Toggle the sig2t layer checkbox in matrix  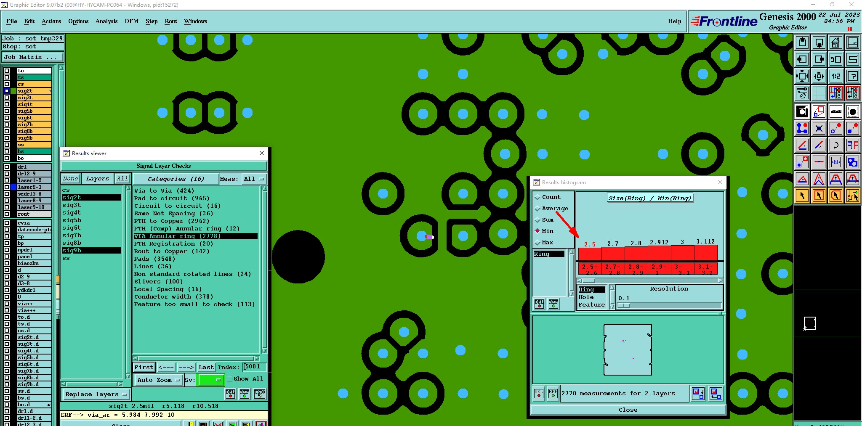[7, 91]
